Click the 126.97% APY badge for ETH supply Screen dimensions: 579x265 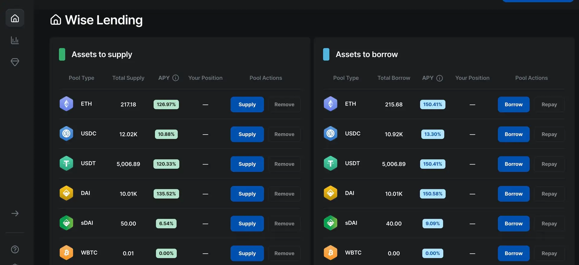(166, 104)
